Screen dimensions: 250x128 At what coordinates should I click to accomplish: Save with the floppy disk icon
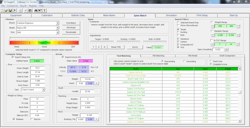(10, 11)
